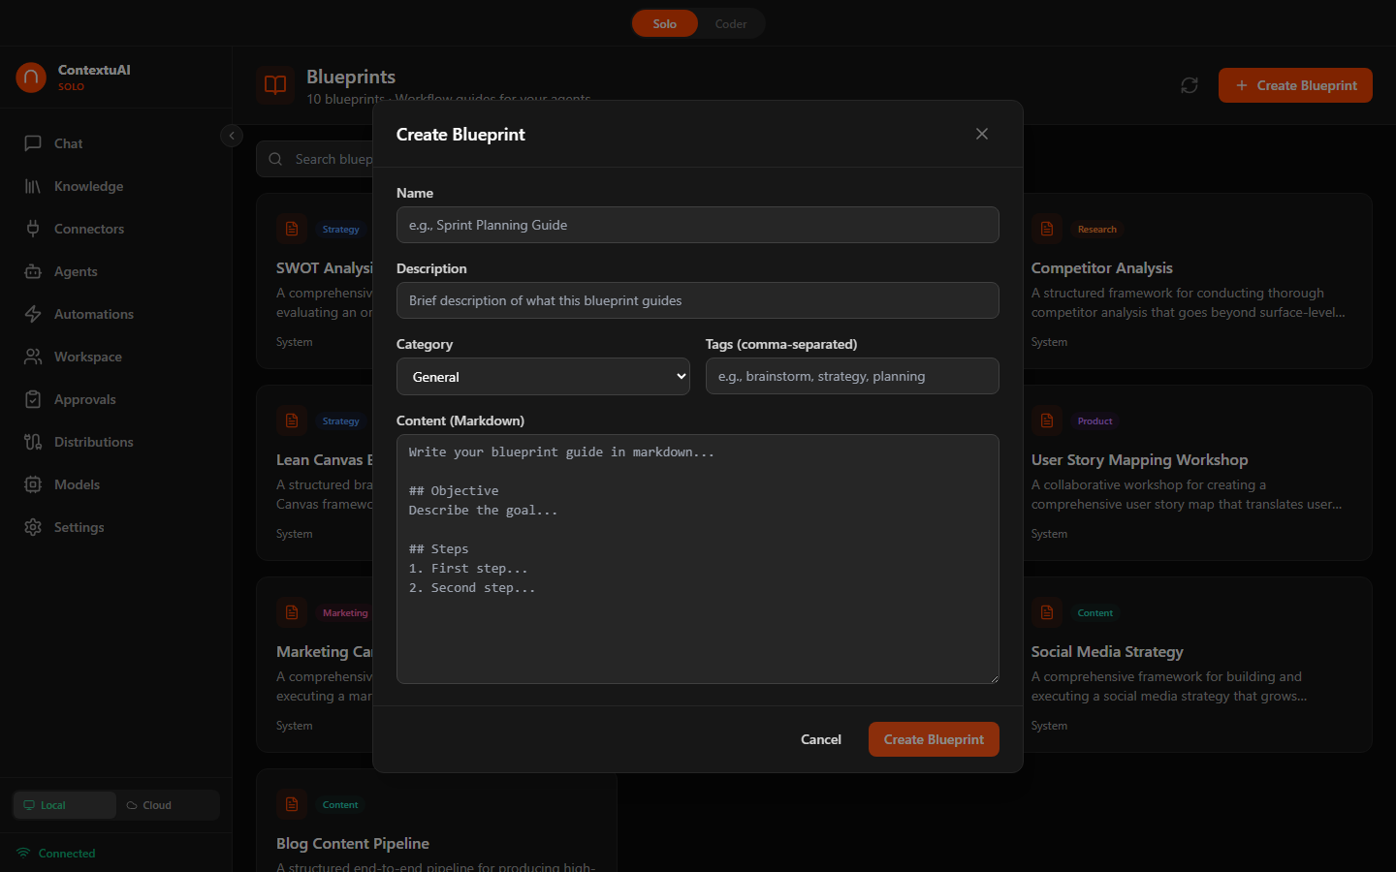Image resolution: width=1396 pixels, height=872 pixels.
Task: Click the search magnifier icon
Action: tap(275, 159)
